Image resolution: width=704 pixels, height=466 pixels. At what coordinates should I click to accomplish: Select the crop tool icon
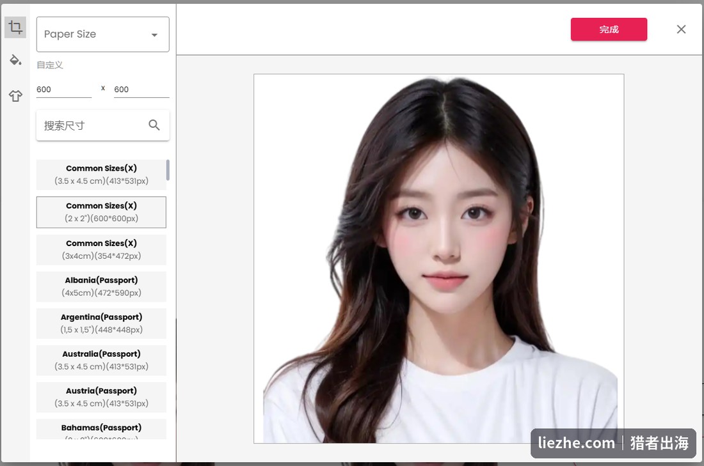coord(15,27)
